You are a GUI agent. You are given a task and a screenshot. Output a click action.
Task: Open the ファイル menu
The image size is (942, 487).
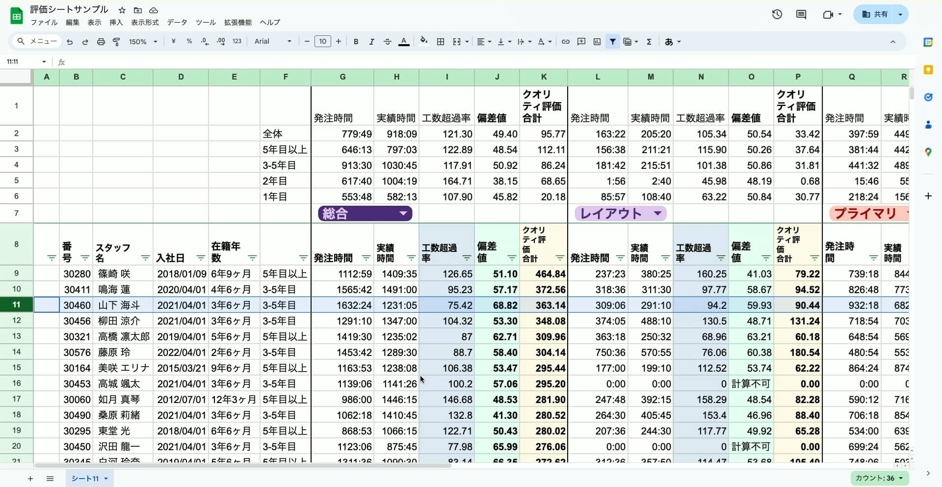(44, 23)
